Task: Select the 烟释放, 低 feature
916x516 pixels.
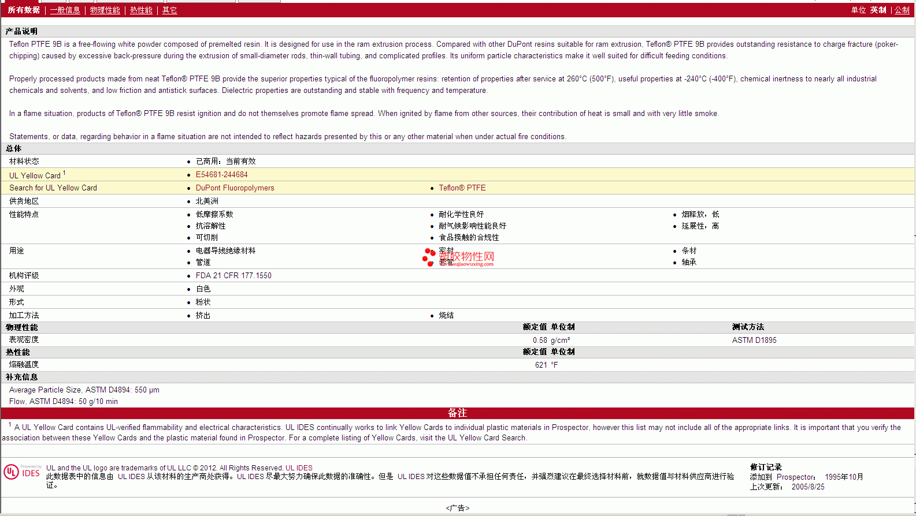Action: click(700, 215)
